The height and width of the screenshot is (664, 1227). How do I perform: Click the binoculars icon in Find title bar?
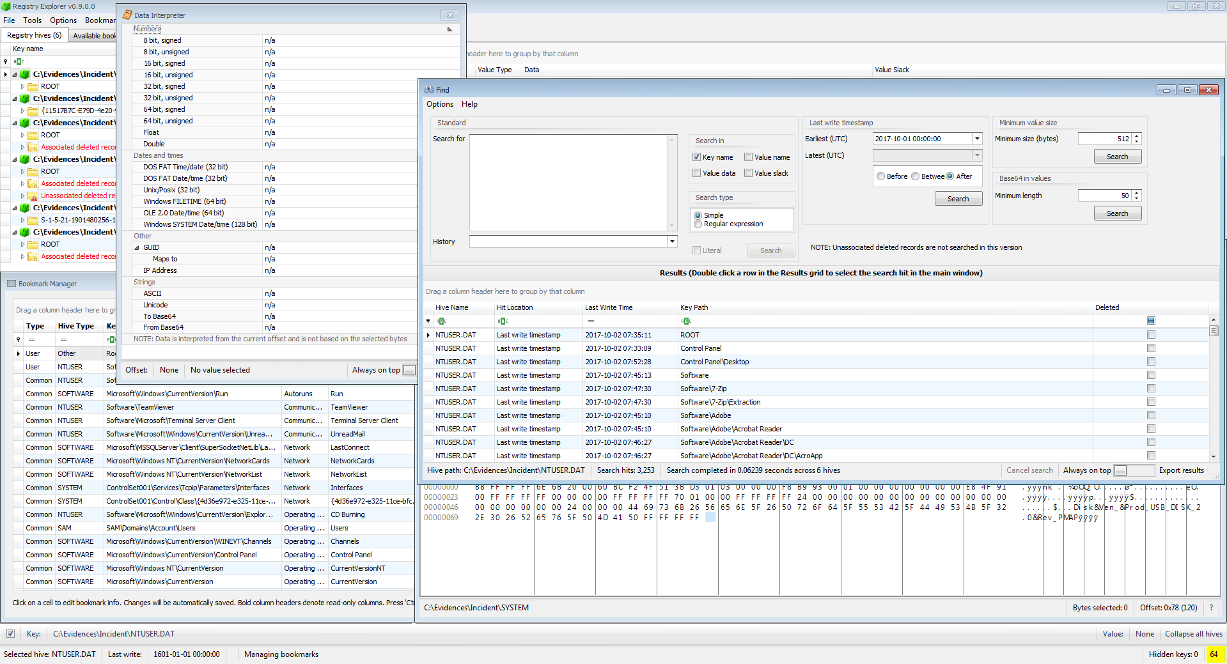tap(429, 90)
